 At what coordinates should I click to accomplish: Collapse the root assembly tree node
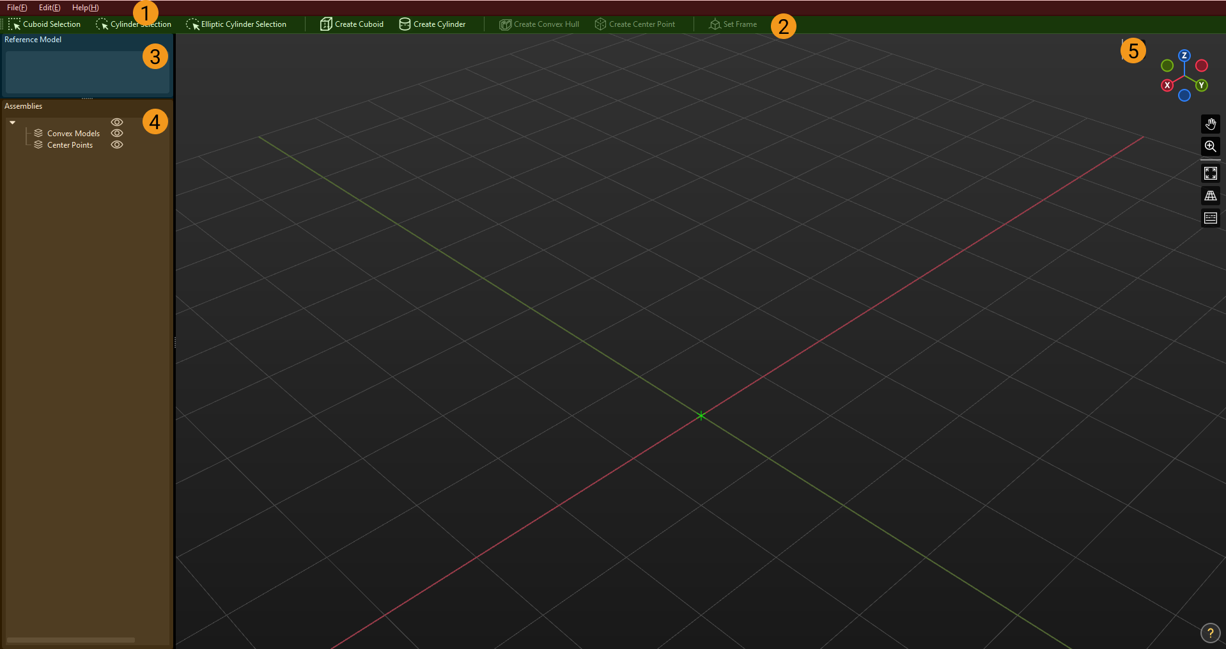[12, 121]
